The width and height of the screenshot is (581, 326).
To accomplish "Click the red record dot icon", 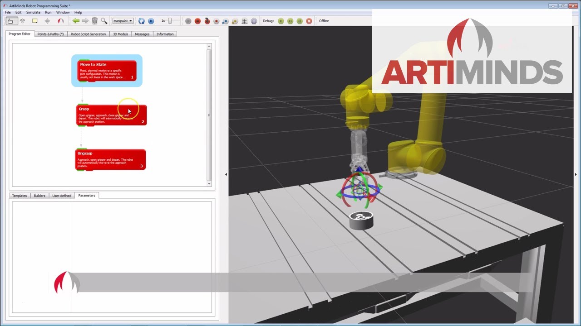I will [x=217, y=21].
